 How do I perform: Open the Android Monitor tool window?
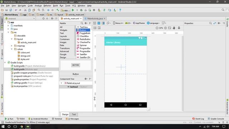pyautogui.click(x=38, y=119)
